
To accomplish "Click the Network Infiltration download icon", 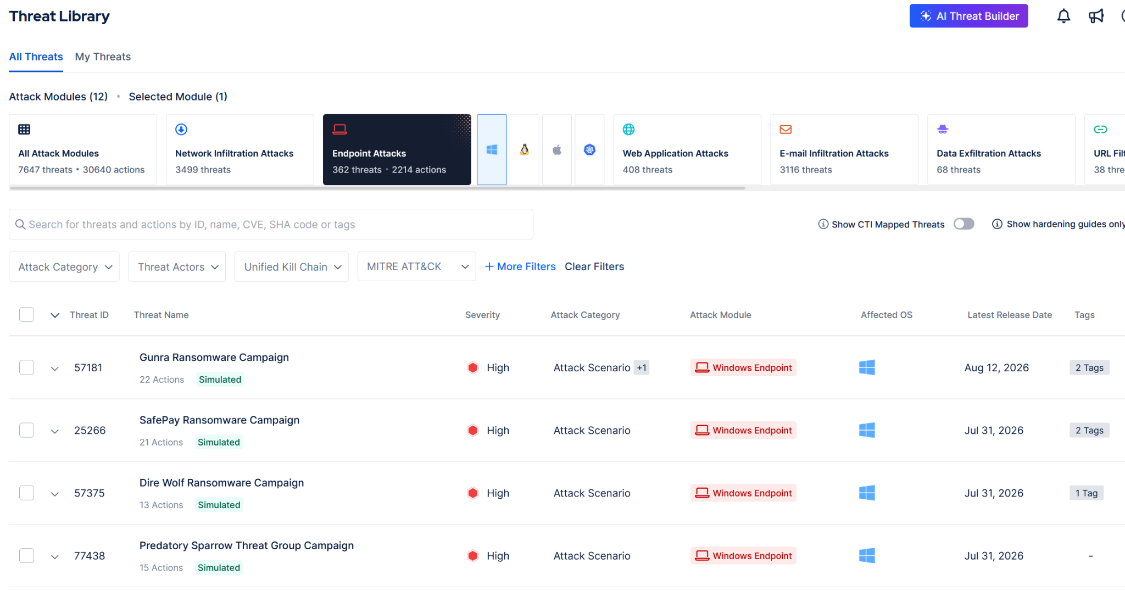I will tap(181, 129).
